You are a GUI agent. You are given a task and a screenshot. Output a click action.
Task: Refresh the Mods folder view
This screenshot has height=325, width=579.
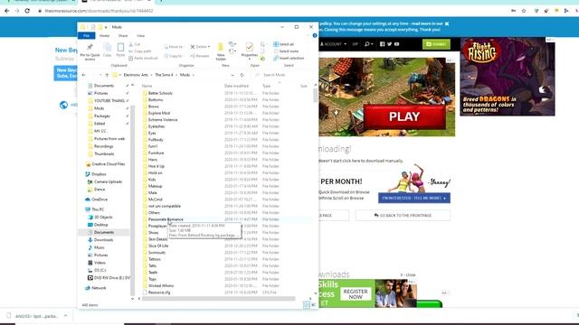pos(242,75)
